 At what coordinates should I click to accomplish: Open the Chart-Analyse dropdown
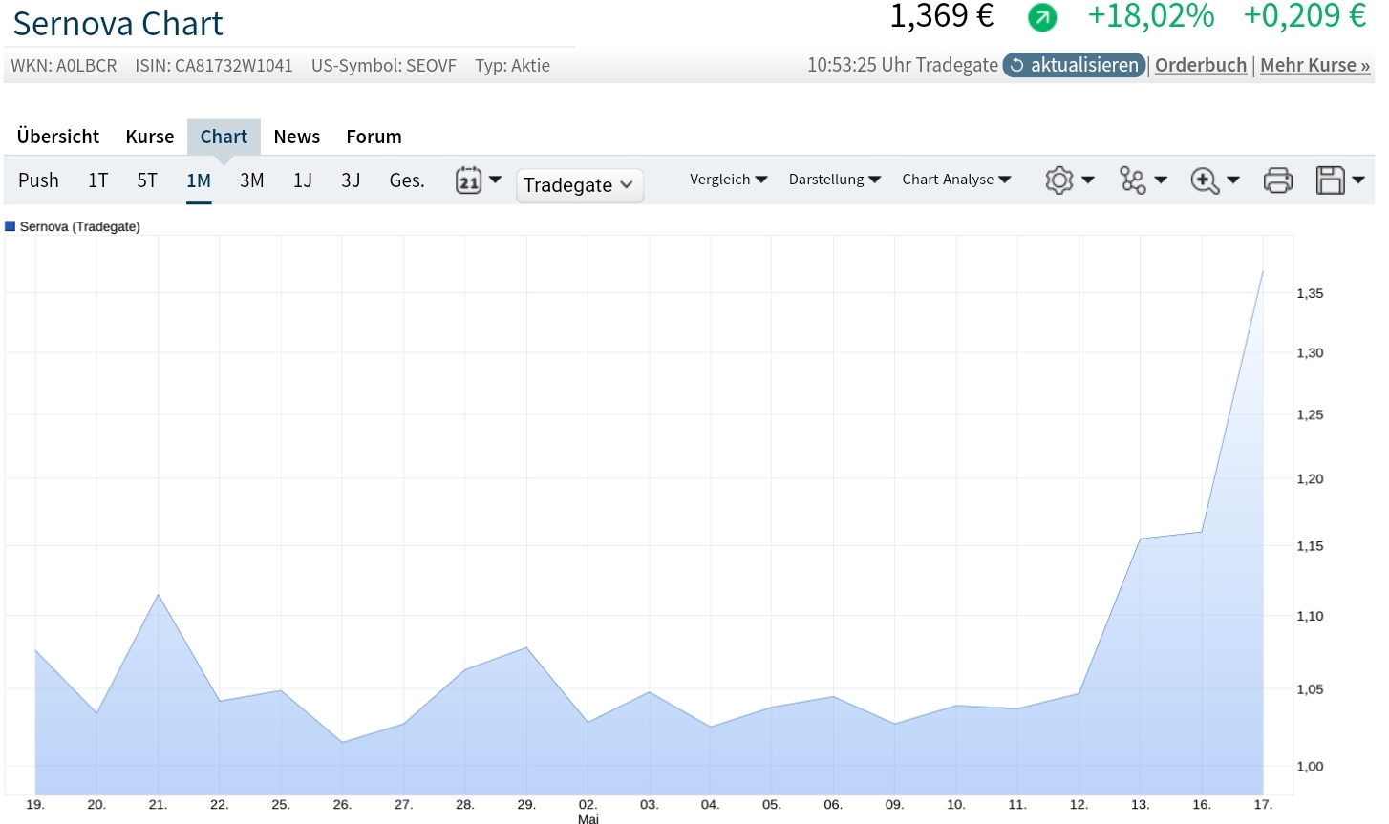(956, 180)
